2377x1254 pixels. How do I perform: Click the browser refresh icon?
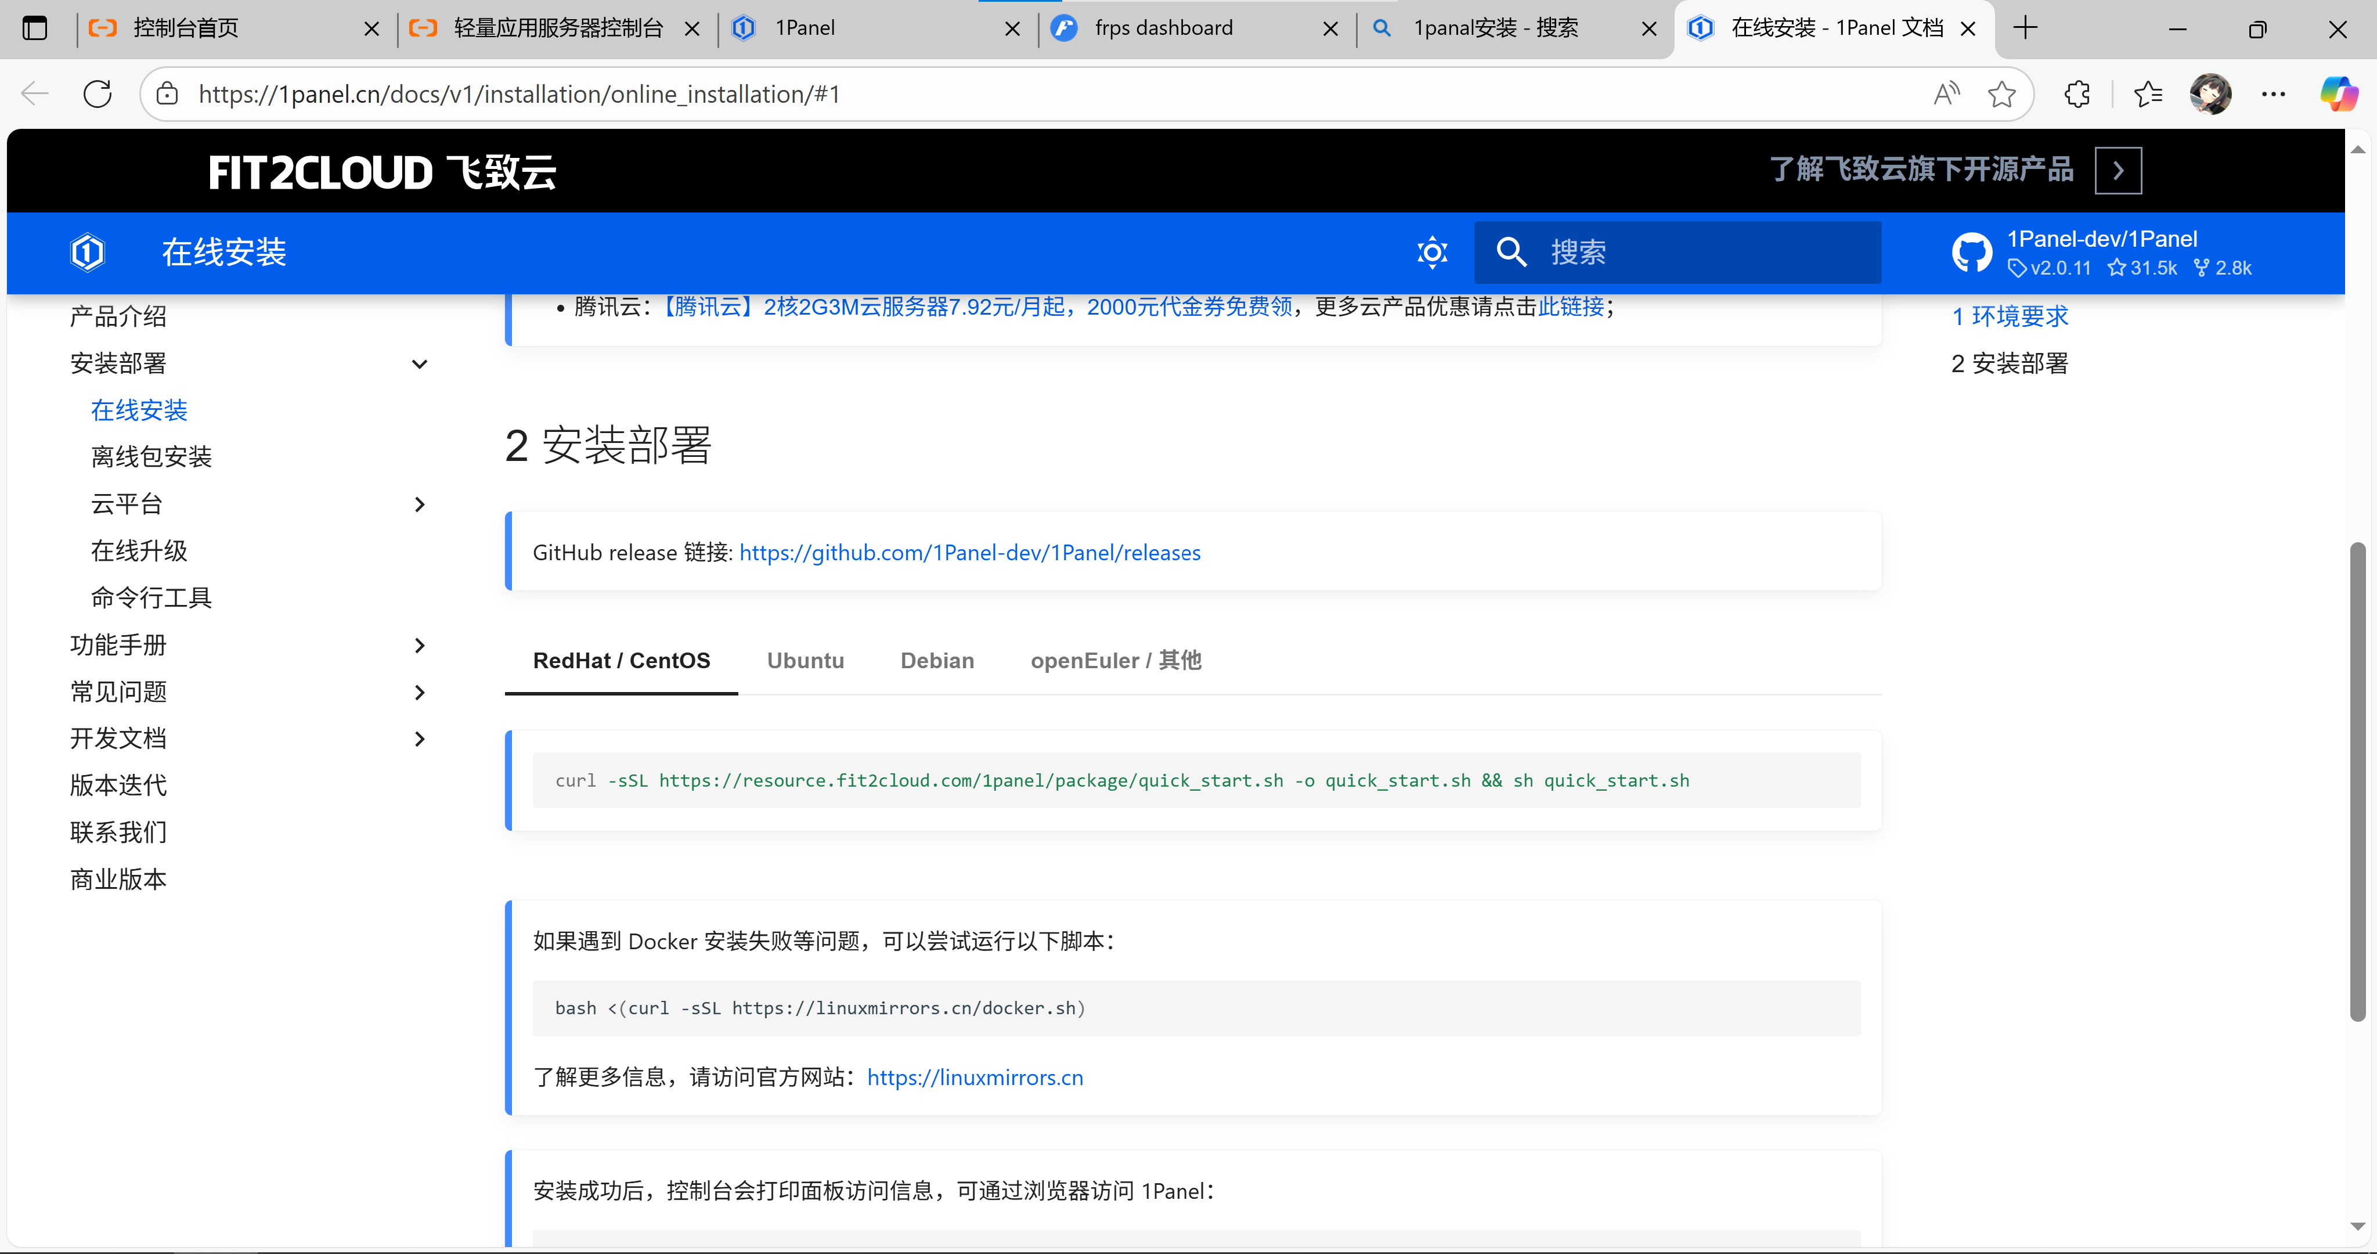point(97,94)
